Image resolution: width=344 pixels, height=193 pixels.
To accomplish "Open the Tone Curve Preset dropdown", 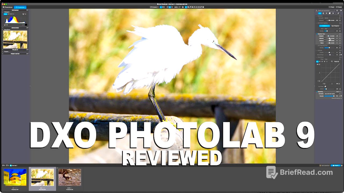I will pos(332,59).
